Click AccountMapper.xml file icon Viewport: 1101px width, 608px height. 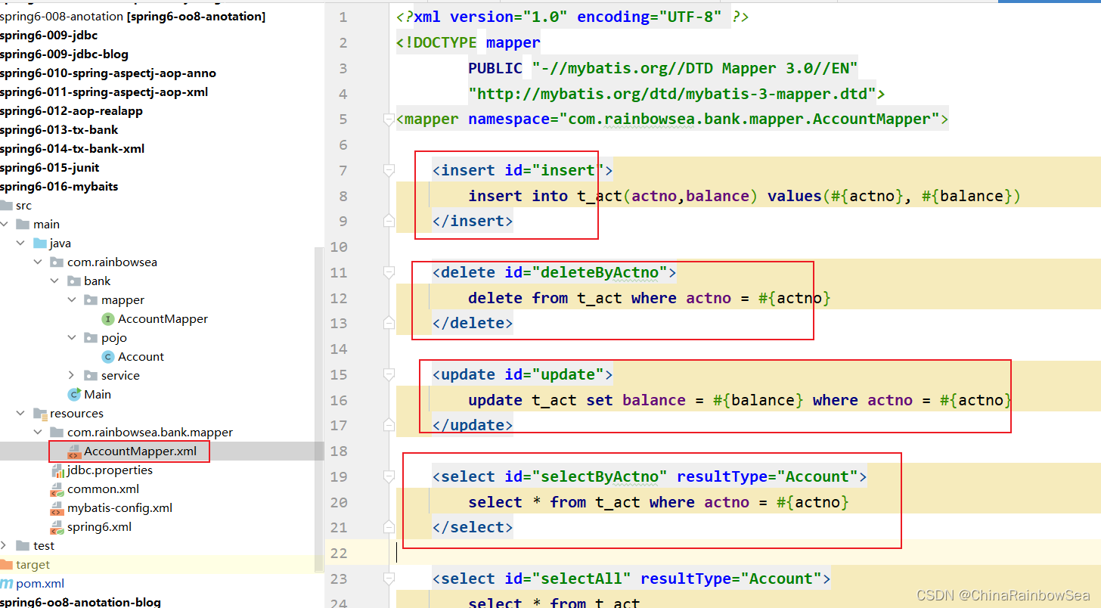click(x=74, y=451)
